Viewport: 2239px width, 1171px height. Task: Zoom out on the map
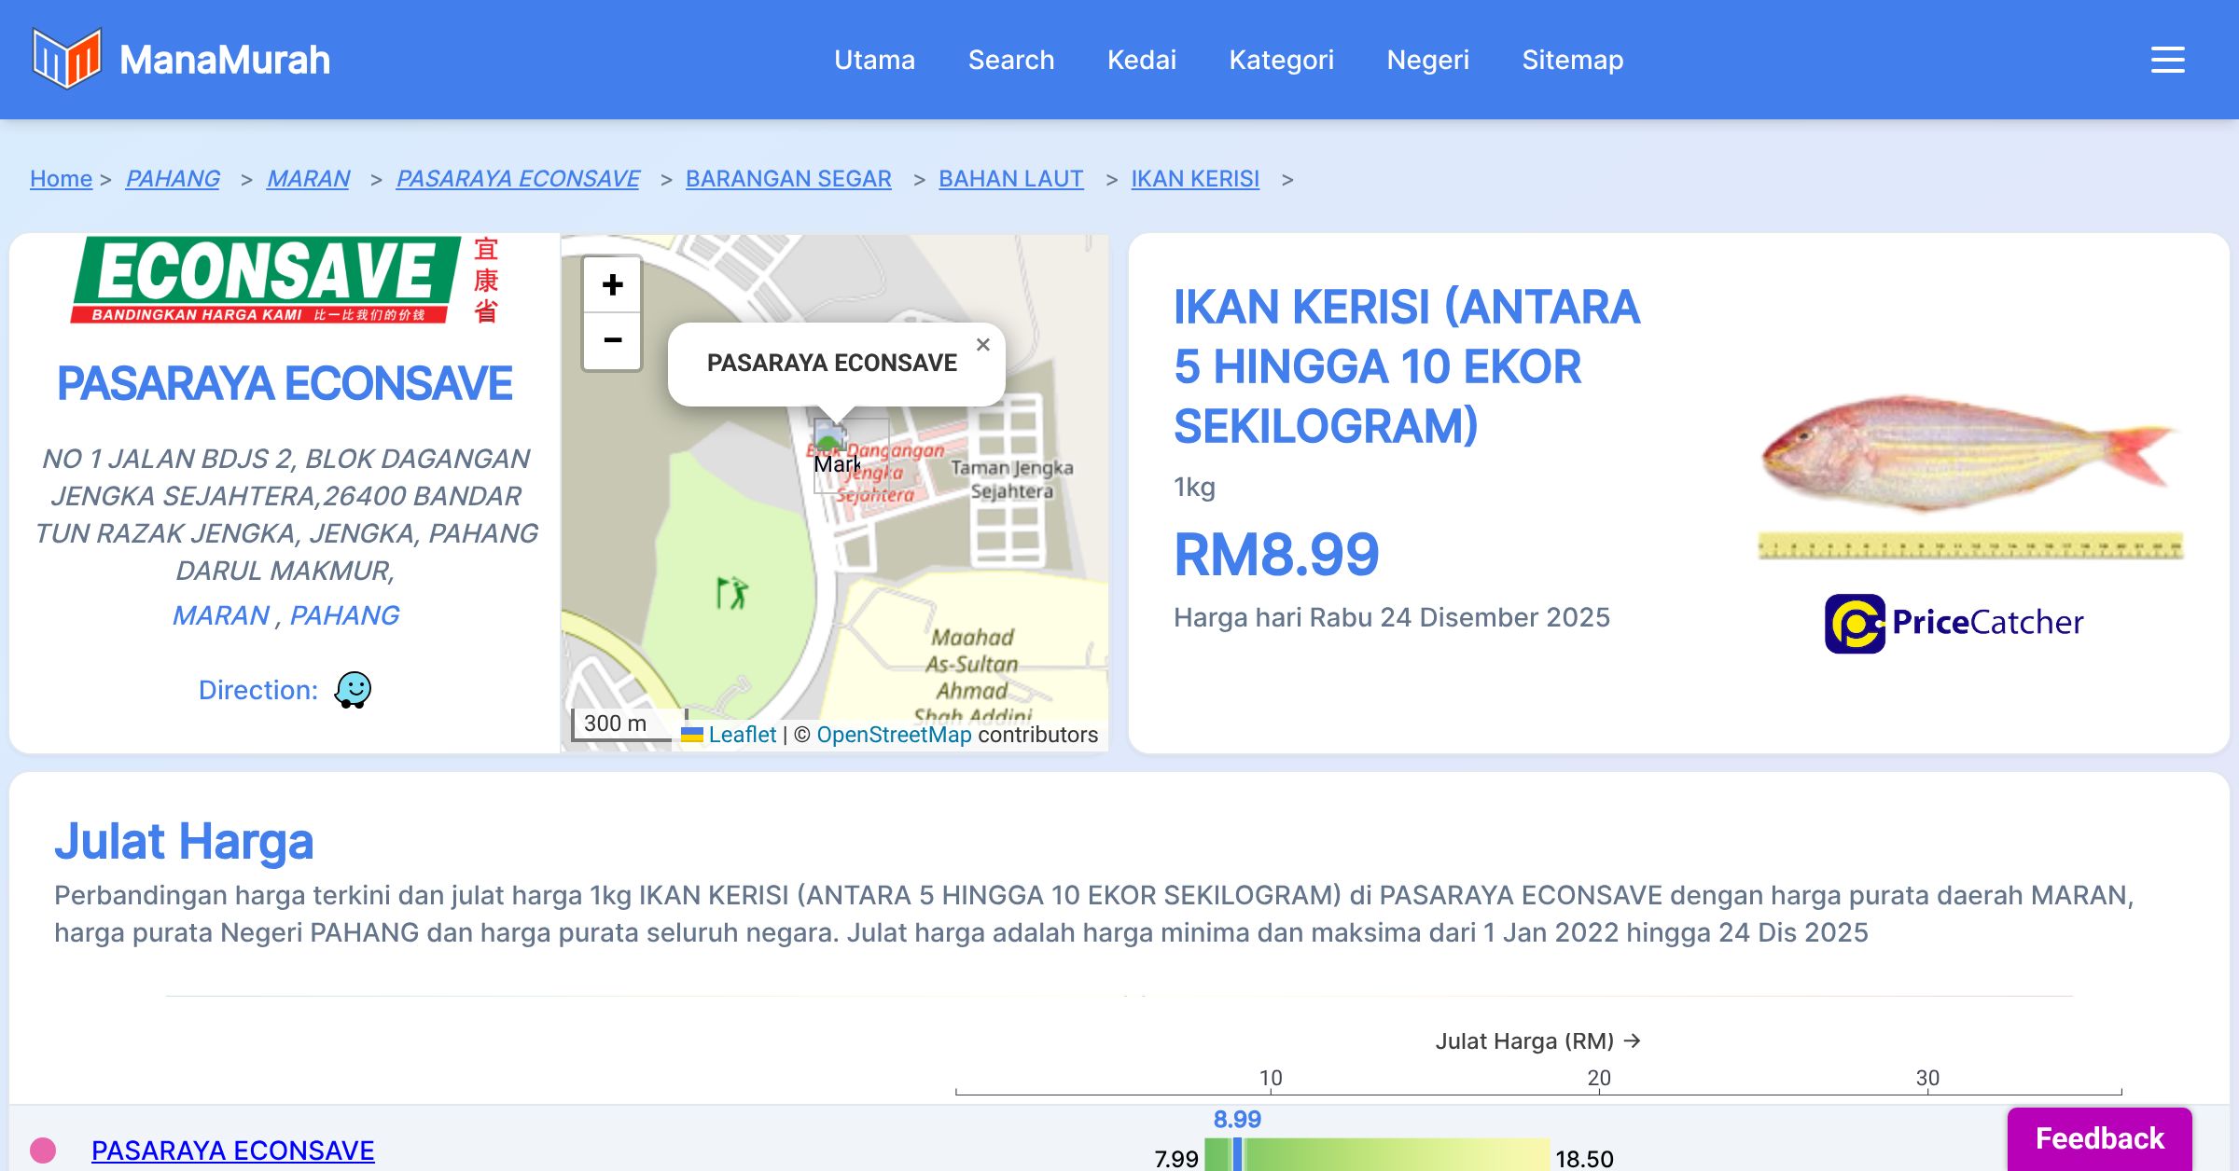click(x=612, y=340)
